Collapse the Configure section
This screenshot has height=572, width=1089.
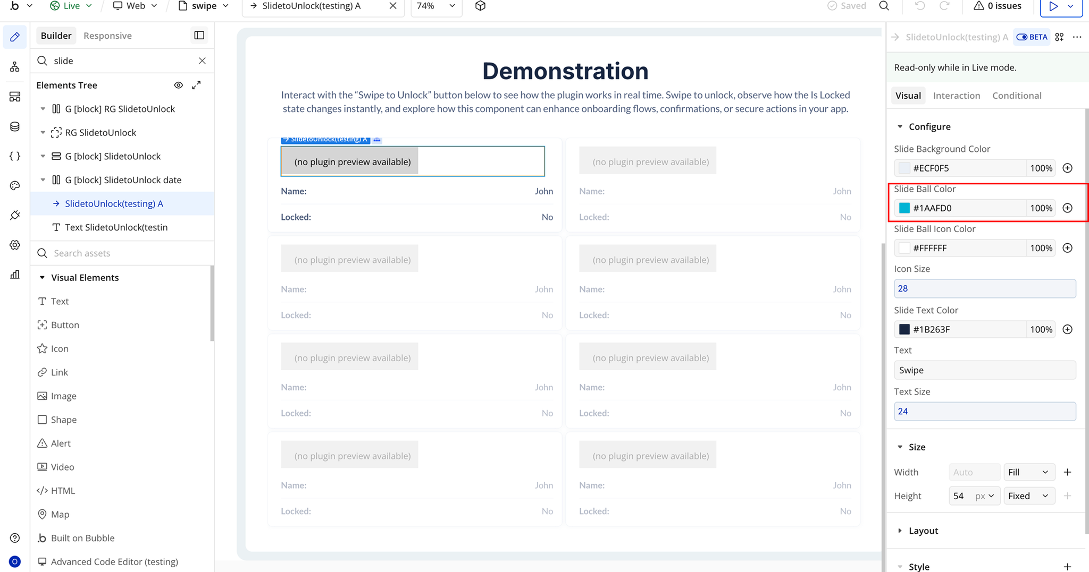tap(900, 127)
